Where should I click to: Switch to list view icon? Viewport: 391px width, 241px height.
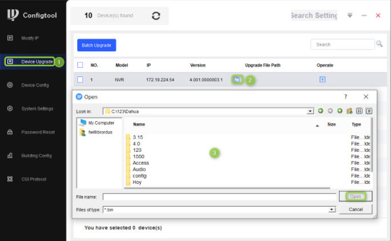[359, 111]
